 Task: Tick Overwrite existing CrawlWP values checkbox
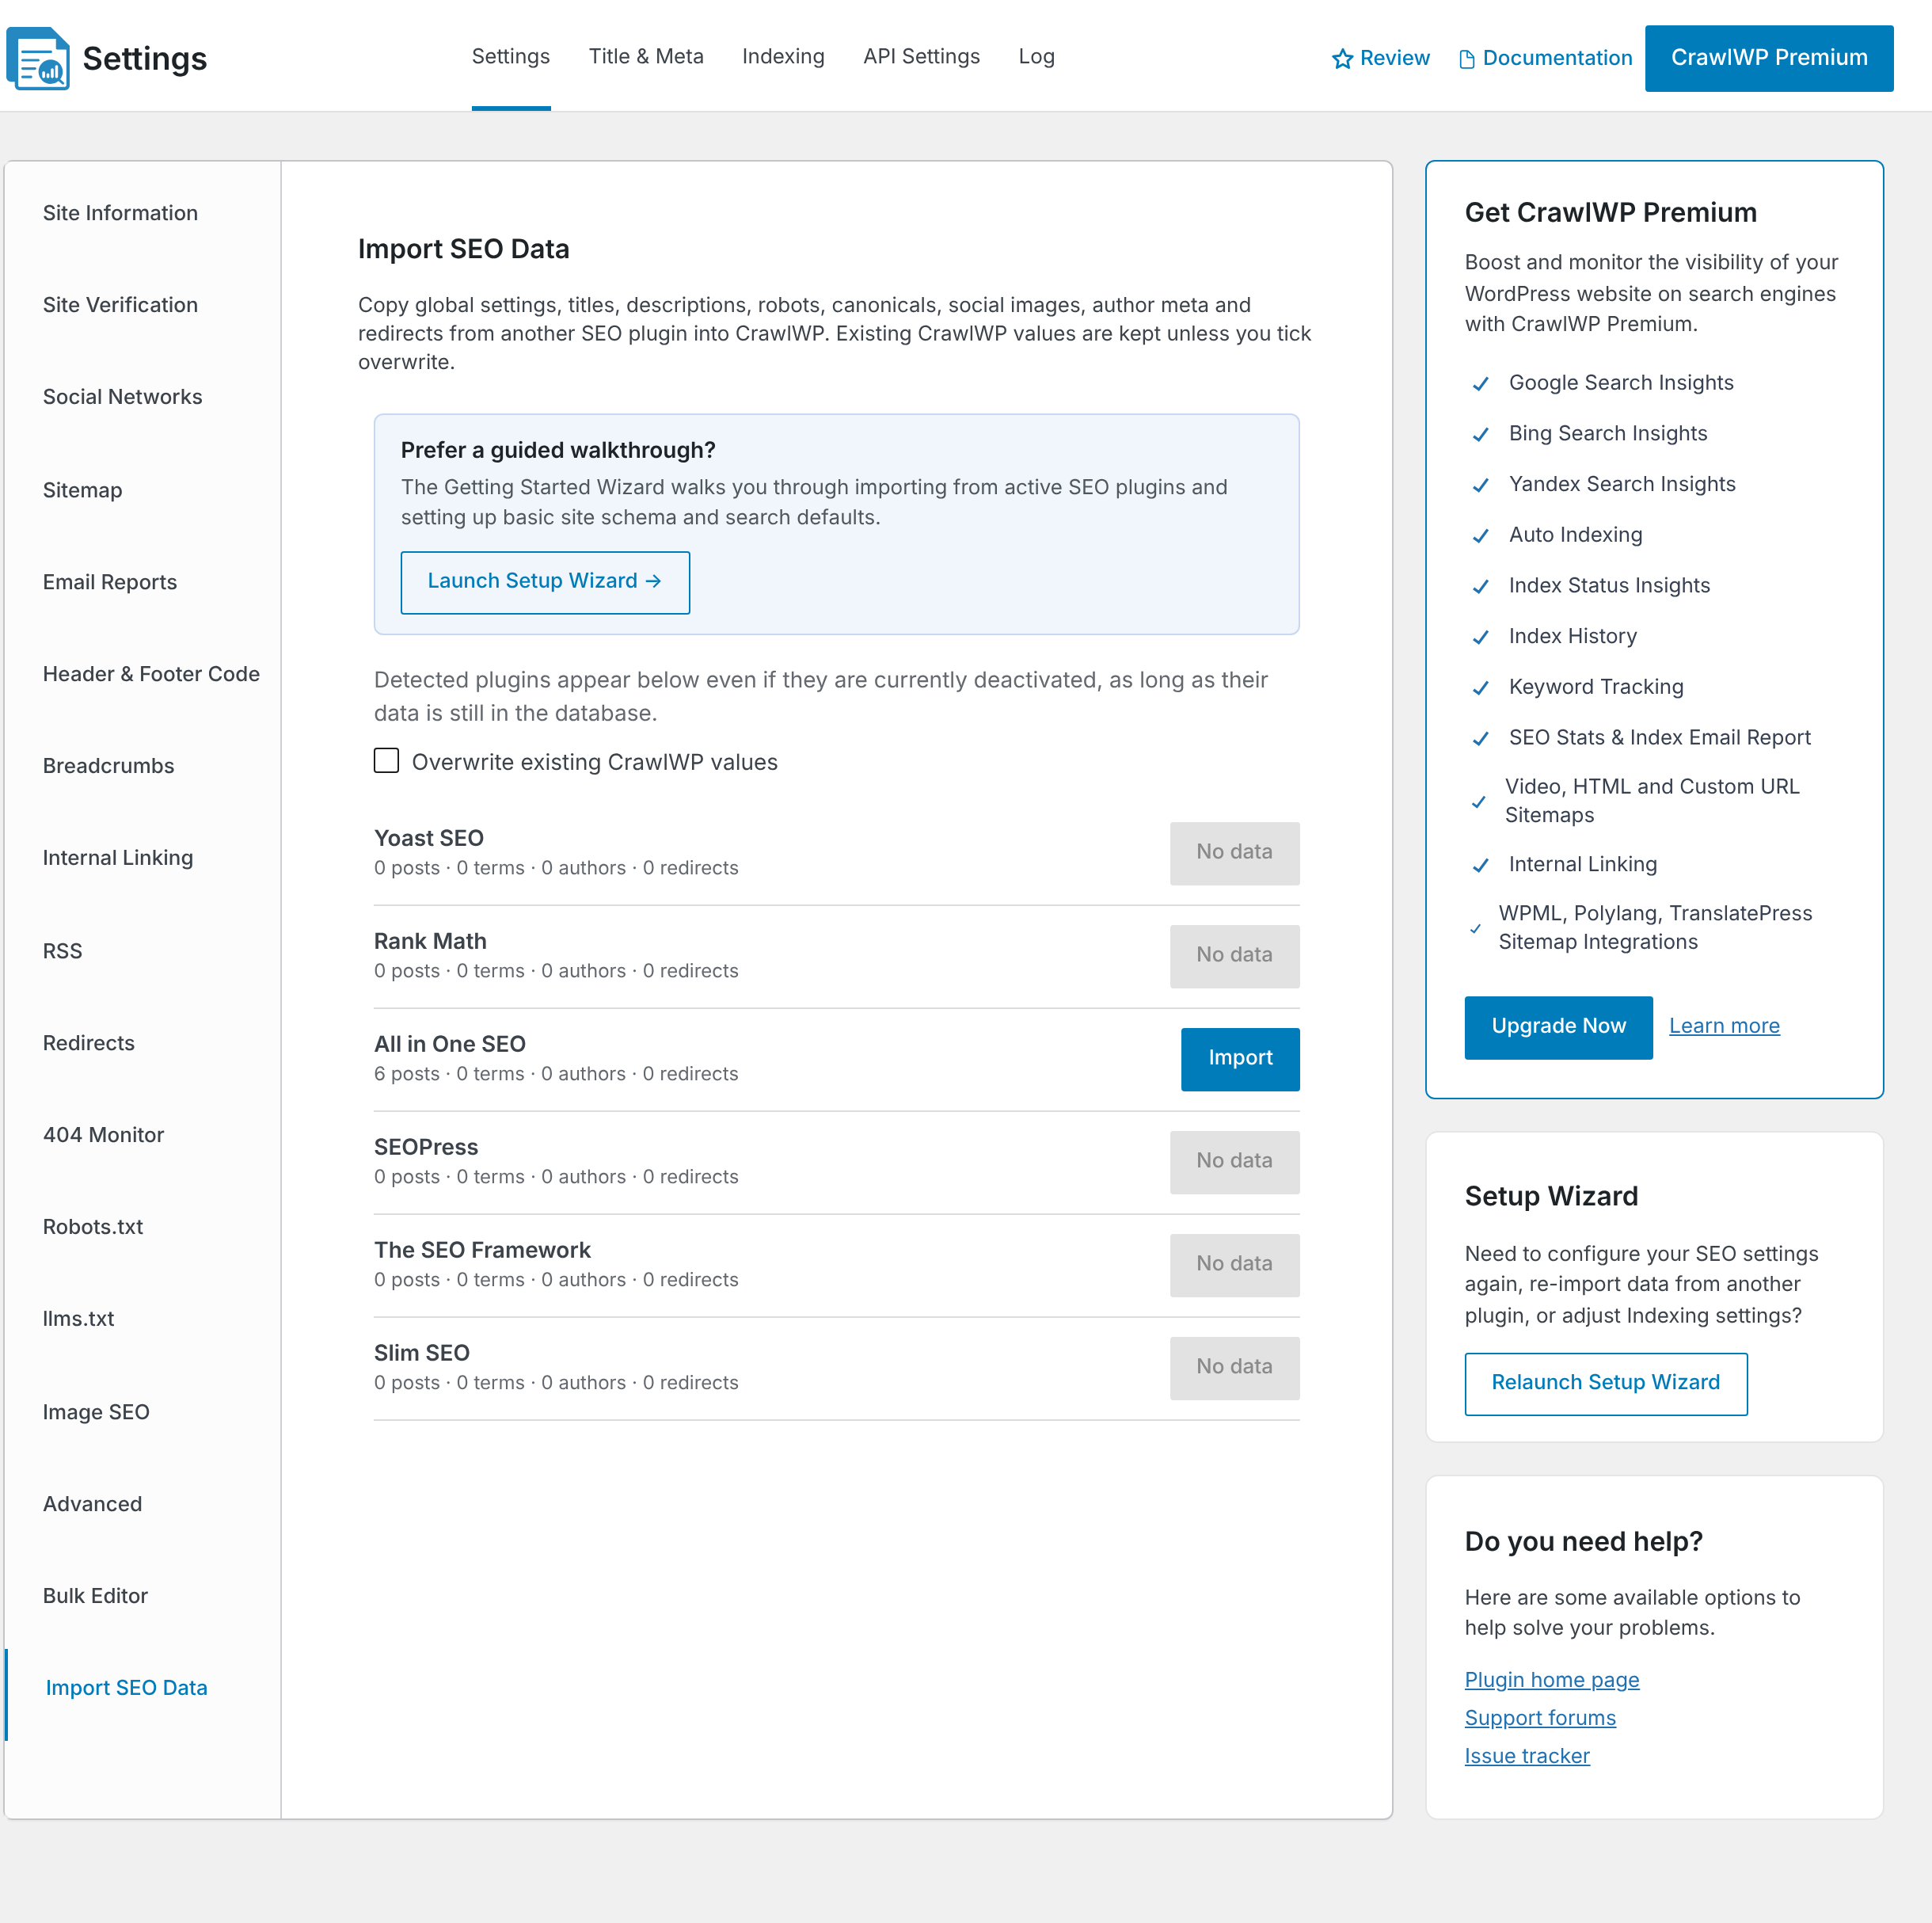coord(386,760)
